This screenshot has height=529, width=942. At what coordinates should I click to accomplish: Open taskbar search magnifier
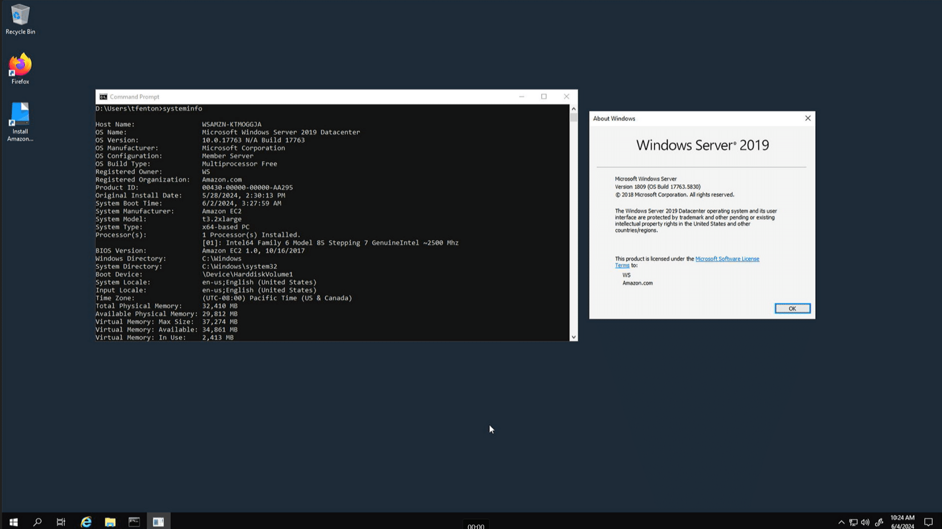[37, 522]
